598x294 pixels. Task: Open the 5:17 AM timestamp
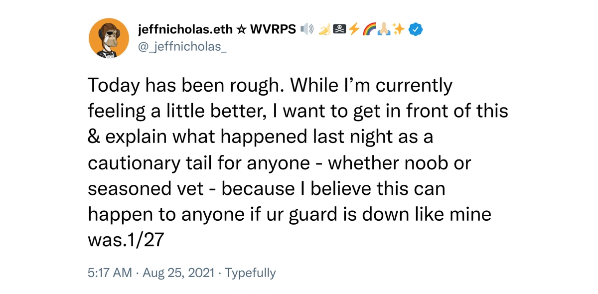[x=110, y=273]
